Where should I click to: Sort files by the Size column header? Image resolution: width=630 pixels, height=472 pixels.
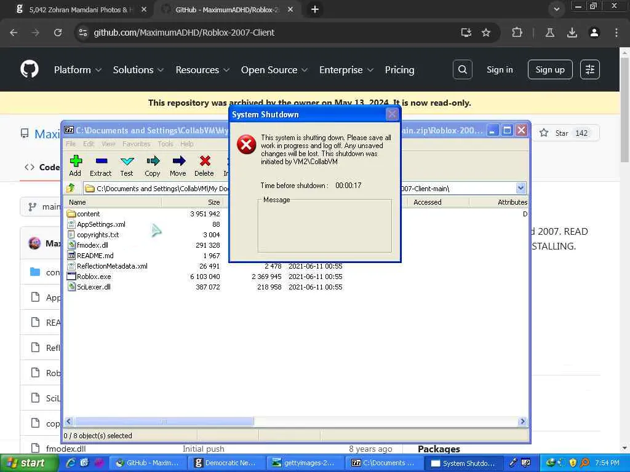193,202
